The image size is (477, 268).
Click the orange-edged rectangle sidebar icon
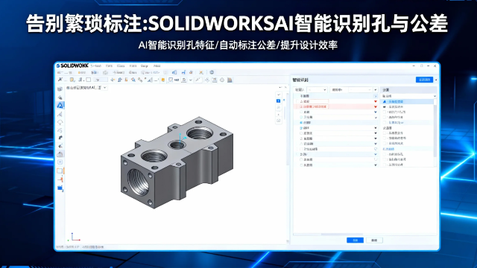(x=60, y=170)
